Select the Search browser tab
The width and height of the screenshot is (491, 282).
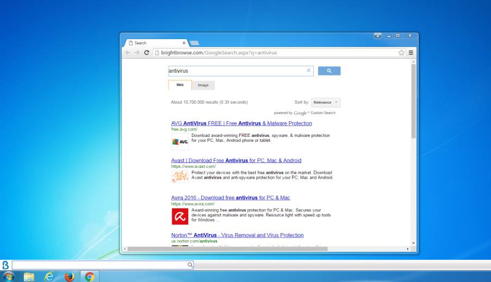(156, 43)
